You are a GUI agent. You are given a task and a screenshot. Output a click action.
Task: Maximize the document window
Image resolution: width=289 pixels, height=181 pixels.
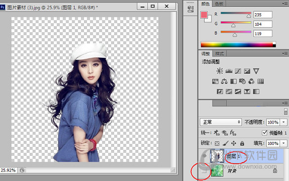tap(153, 6)
